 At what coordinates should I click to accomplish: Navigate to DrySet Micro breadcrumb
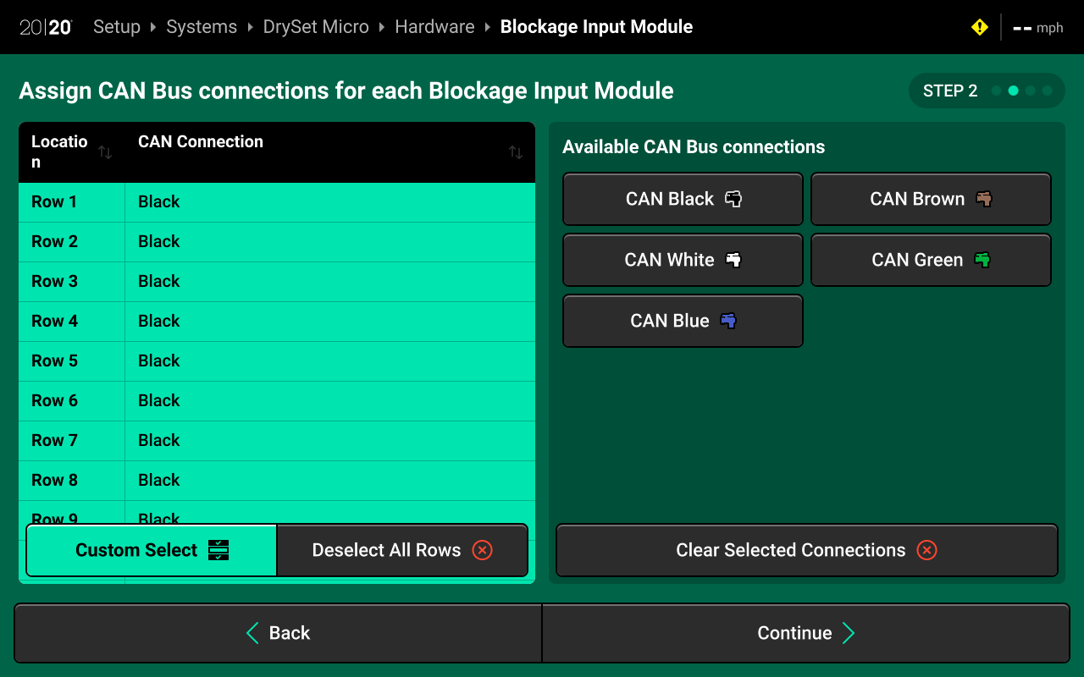pos(316,27)
